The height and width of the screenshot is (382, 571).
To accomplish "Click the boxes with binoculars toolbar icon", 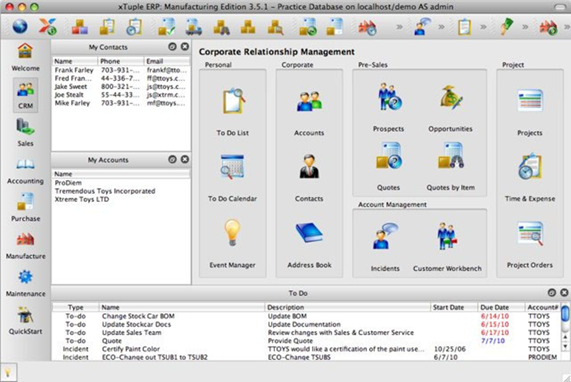I will [221, 27].
